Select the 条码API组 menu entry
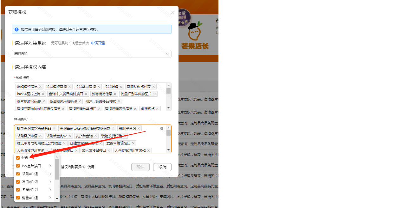The width and height of the screenshot is (396, 208). tap(35, 190)
